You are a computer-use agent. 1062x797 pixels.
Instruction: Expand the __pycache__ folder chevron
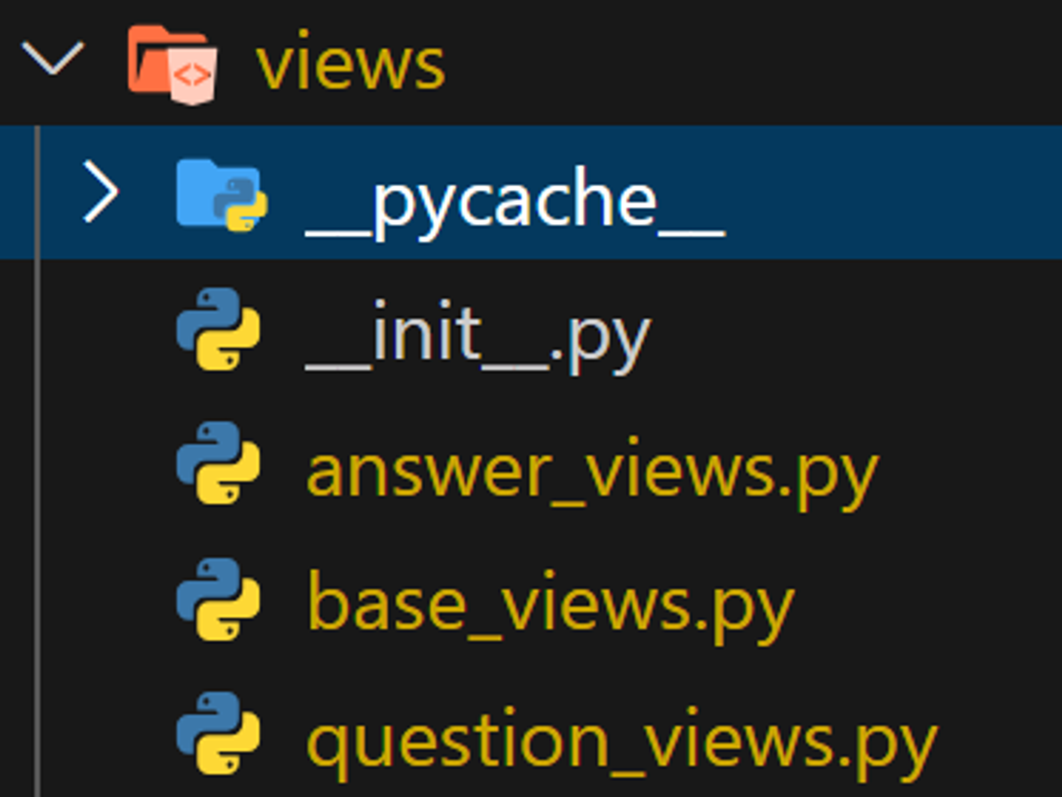point(101,191)
